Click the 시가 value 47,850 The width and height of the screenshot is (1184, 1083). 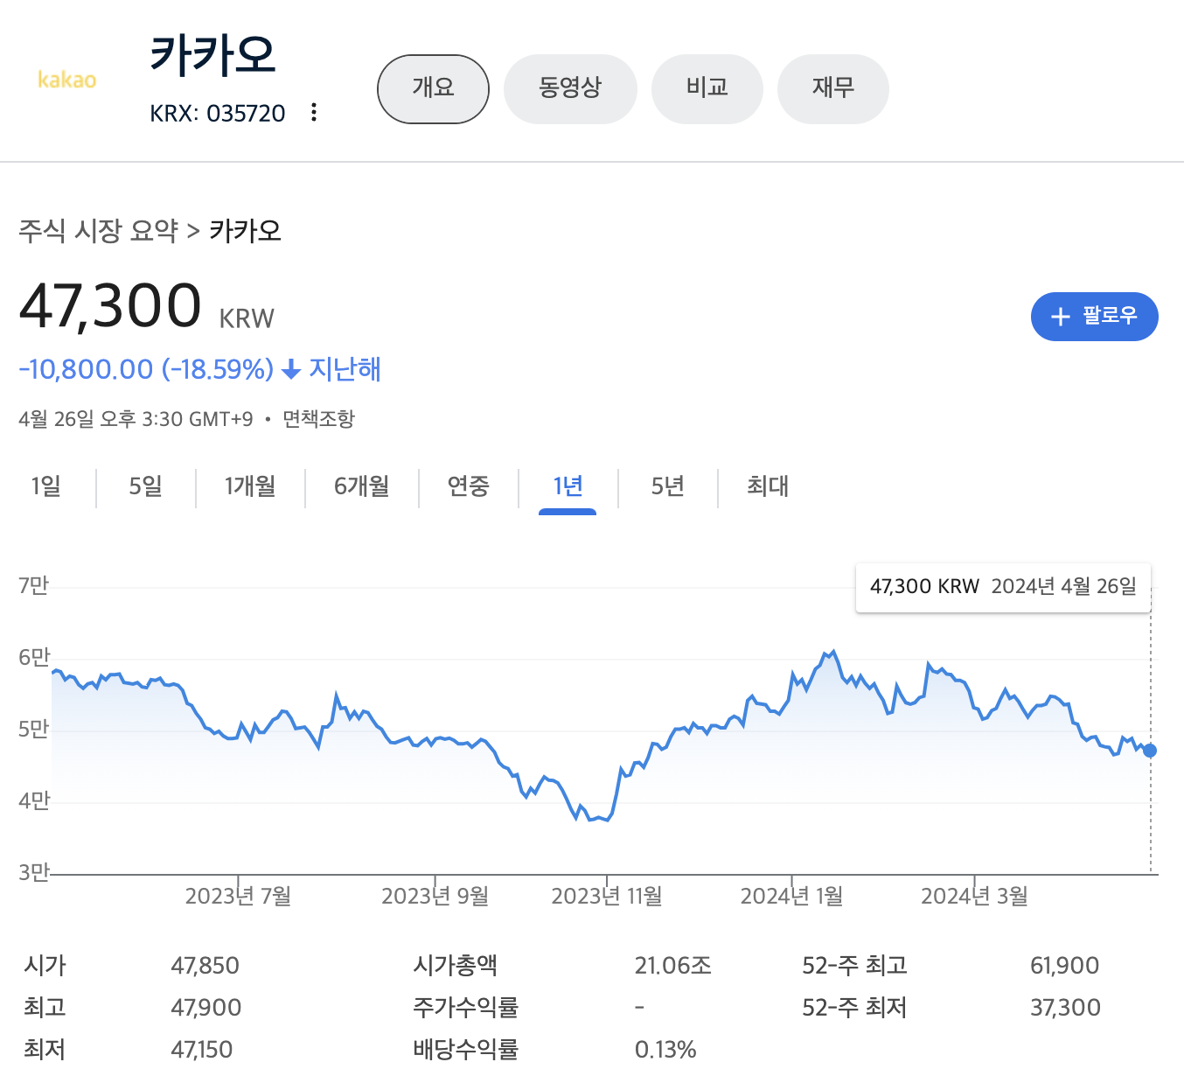pyautogui.click(x=205, y=966)
